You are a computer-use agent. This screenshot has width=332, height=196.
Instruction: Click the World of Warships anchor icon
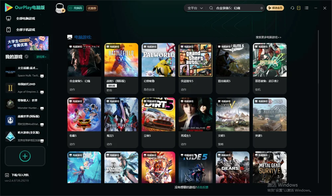(x=10, y=120)
